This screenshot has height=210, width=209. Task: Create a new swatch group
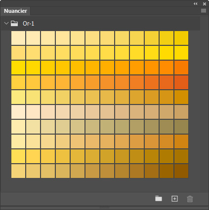[159, 199]
